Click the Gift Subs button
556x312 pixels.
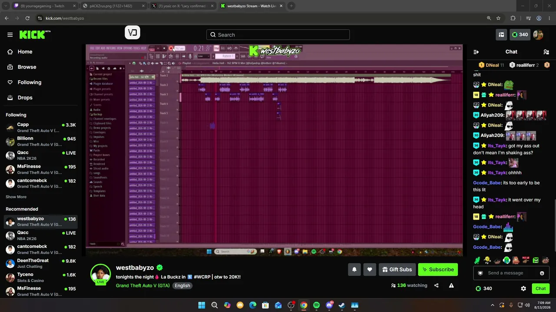397,270
